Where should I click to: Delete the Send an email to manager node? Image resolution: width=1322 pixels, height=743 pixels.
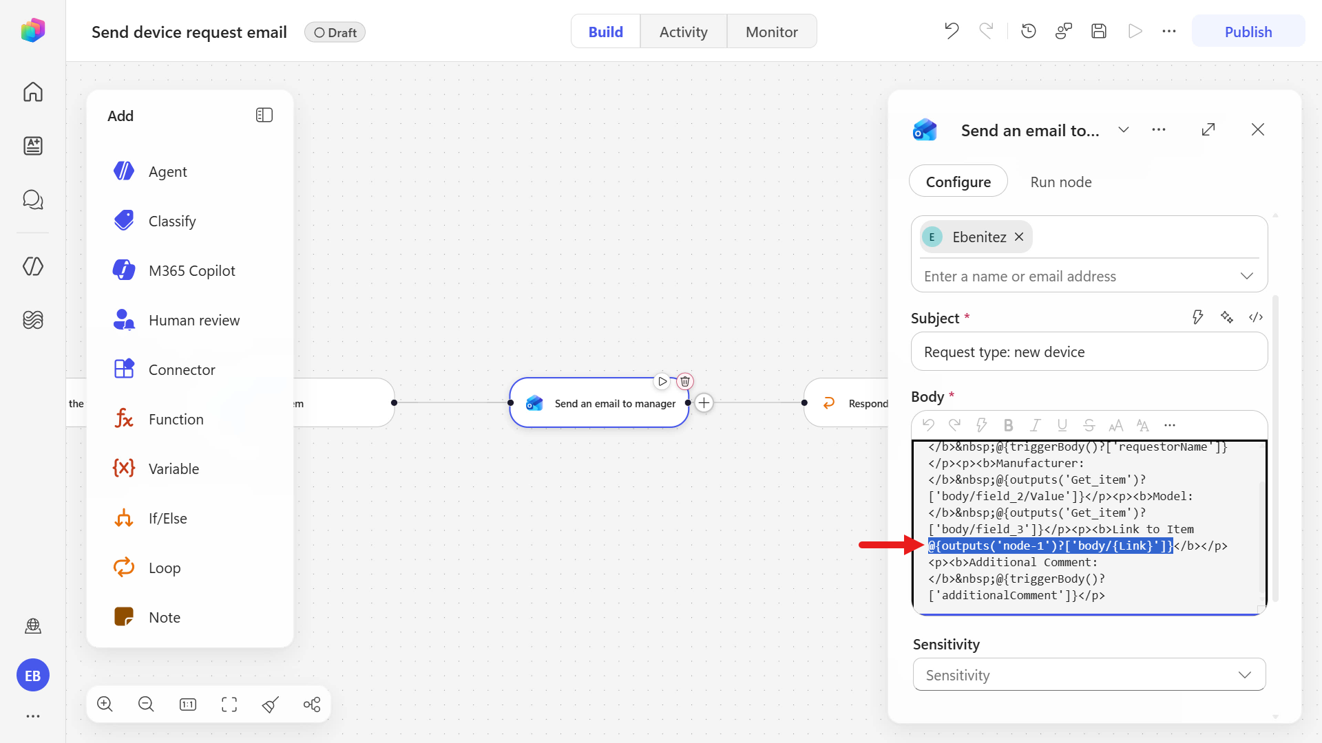coord(685,381)
